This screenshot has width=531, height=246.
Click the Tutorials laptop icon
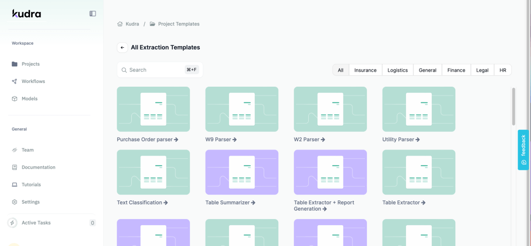pos(15,185)
